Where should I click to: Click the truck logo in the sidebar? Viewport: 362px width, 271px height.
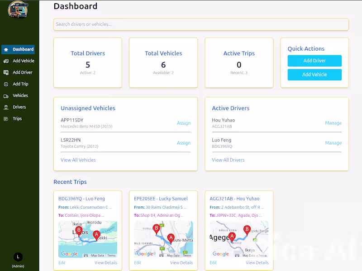click(x=18, y=9)
